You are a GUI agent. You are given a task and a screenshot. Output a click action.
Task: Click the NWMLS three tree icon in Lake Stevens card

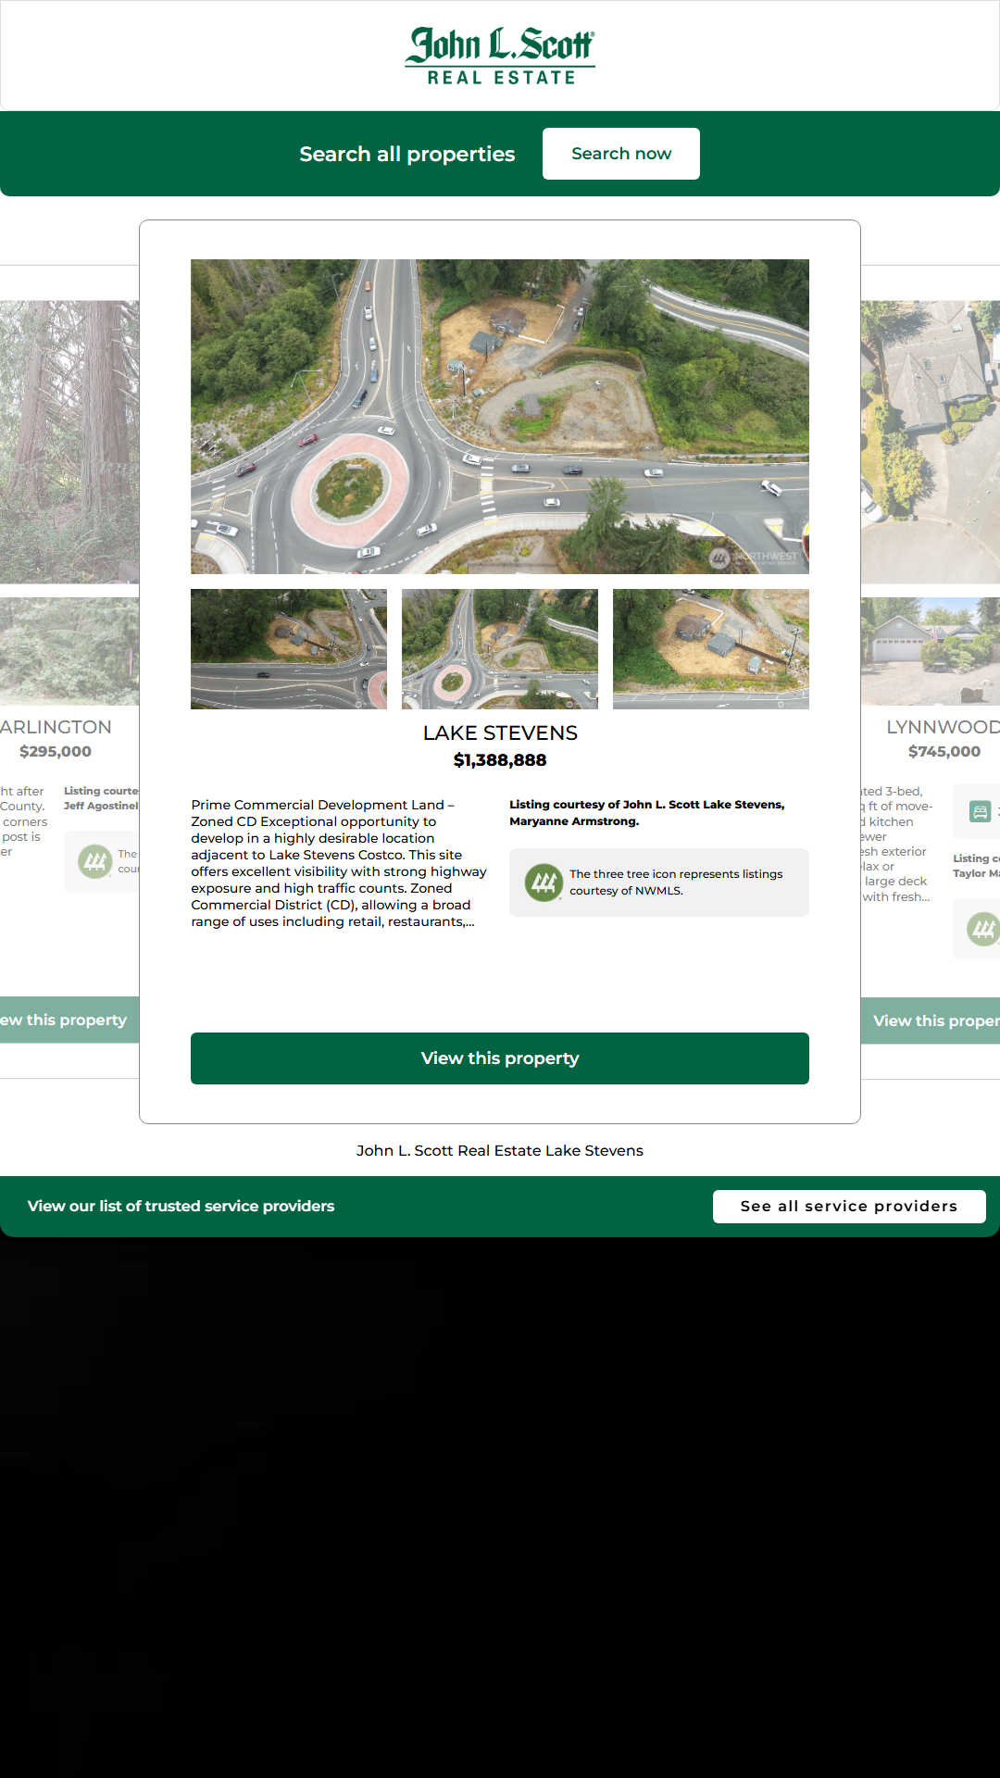tap(544, 883)
